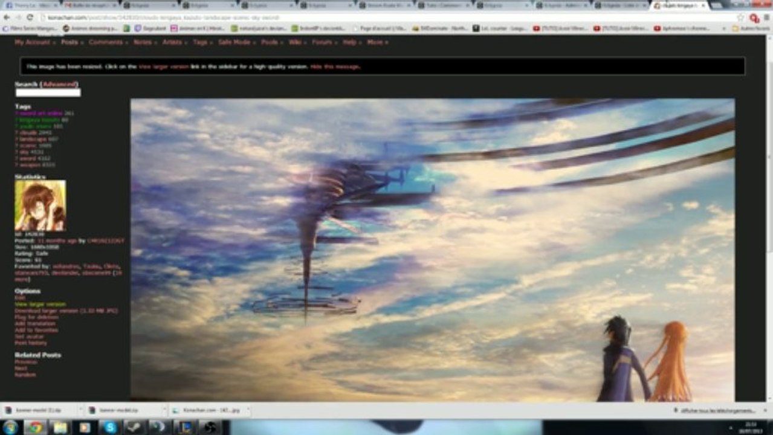Open Skype from the taskbar
Viewport: 773px width, 435px height.
tap(111, 427)
